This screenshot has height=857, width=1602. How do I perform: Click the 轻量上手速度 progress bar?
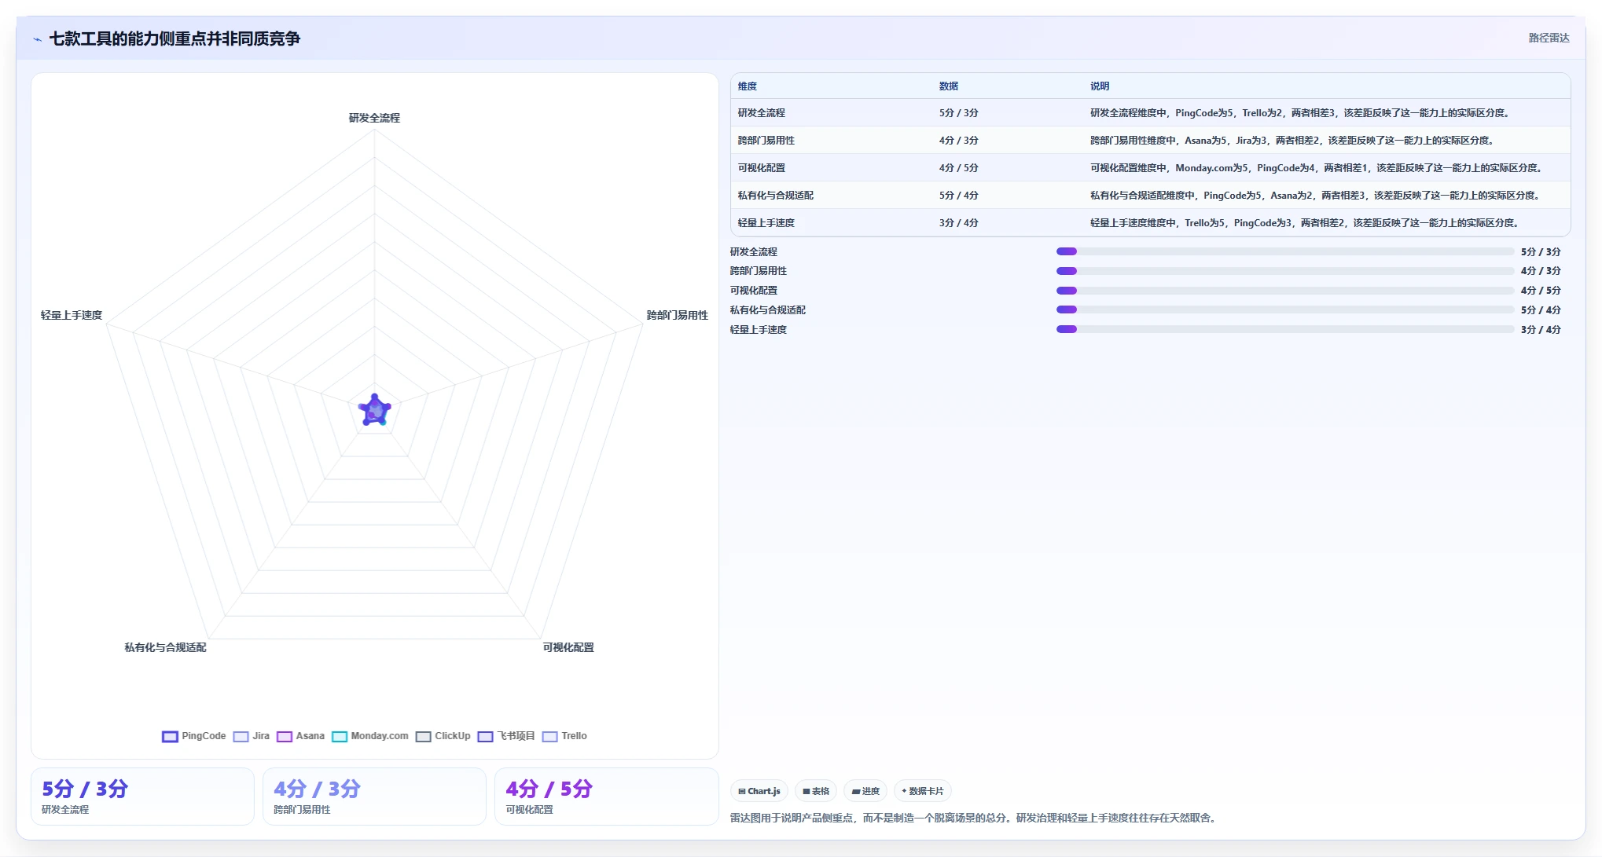pos(1285,329)
